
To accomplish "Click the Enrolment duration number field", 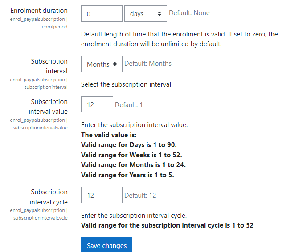I will click(x=102, y=14).
